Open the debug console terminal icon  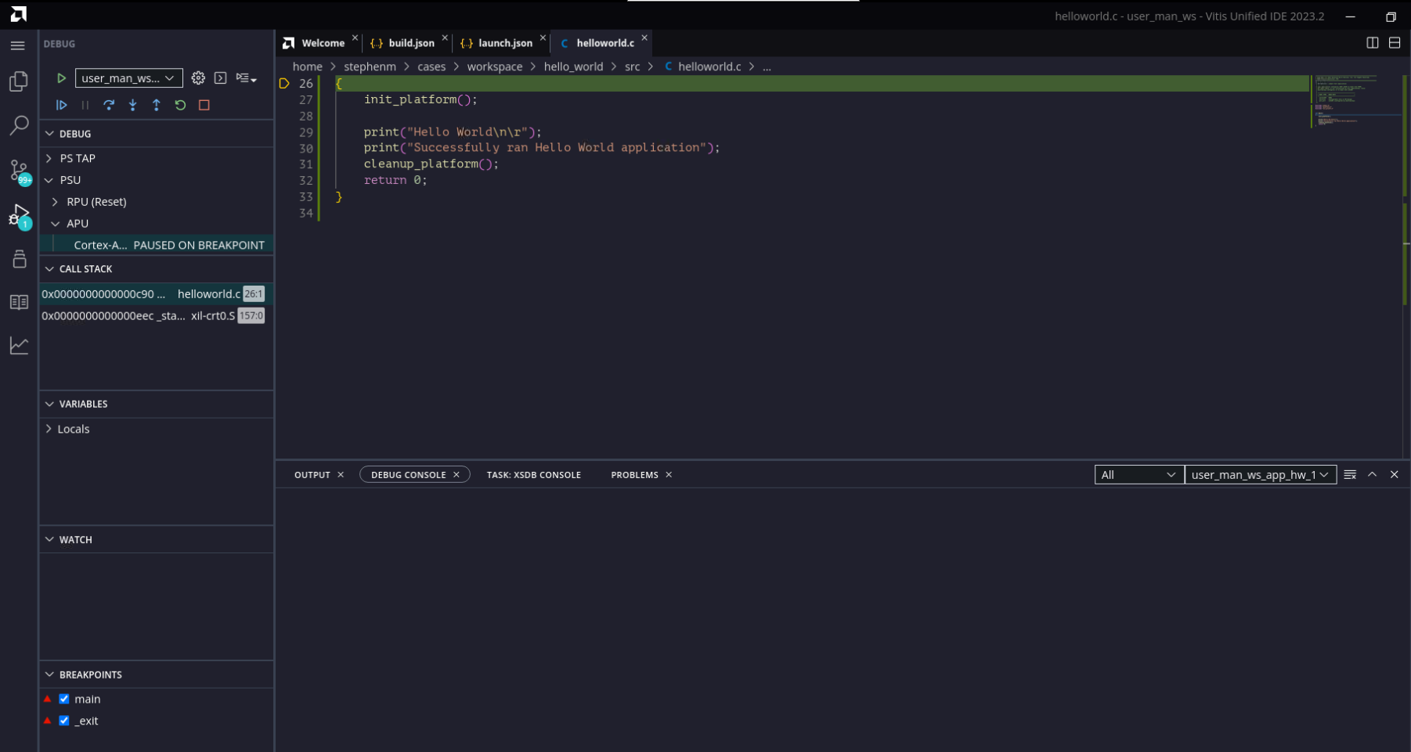[221, 78]
